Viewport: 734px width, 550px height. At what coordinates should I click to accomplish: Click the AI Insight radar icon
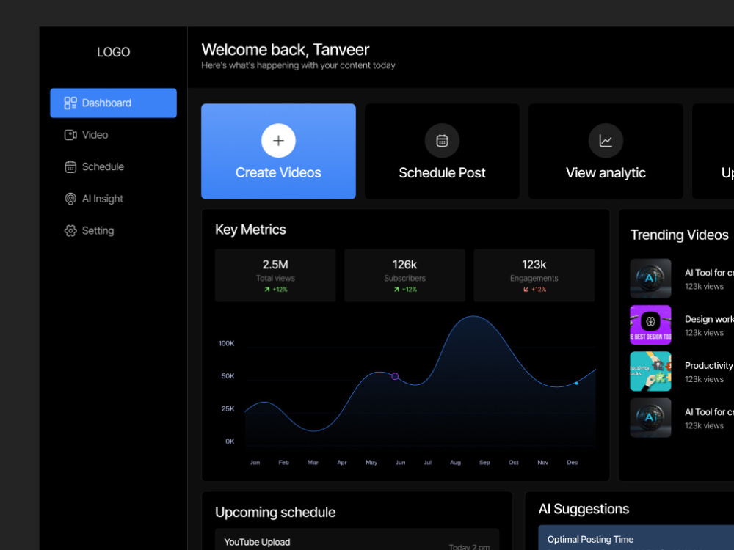point(70,199)
